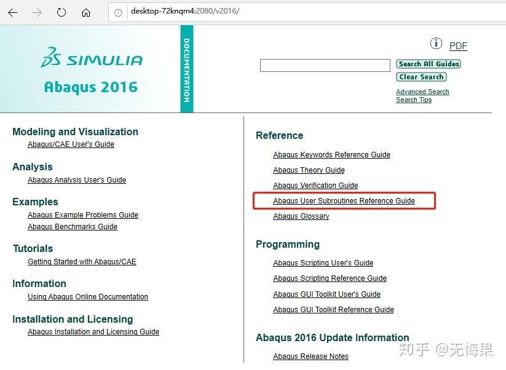Image resolution: width=506 pixels, height=370 pixels.
Task: Open the Search Tips link
Action: (414, 100)
